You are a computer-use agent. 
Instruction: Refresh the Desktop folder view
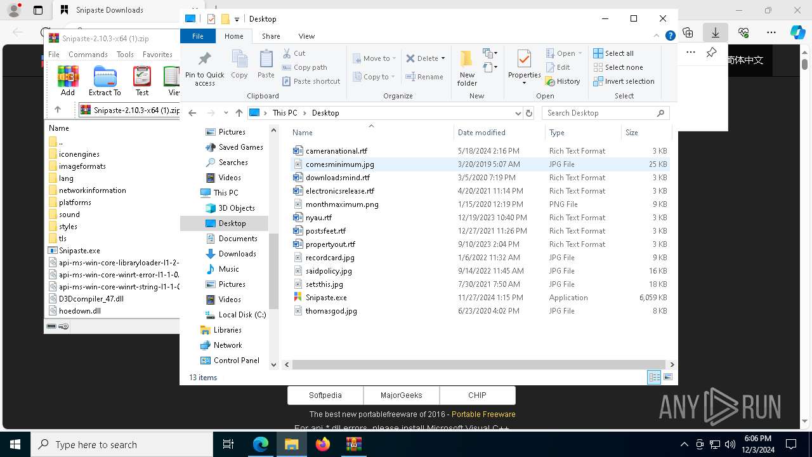[x=529, y=113]
